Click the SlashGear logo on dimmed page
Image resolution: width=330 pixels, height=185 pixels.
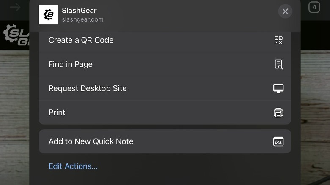tap(15, 35)
